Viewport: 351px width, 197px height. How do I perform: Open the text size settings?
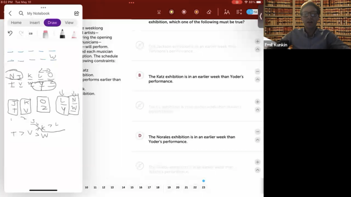227,12
